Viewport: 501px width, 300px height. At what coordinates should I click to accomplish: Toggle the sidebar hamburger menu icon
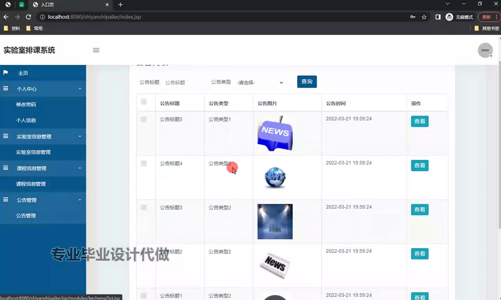96,50
